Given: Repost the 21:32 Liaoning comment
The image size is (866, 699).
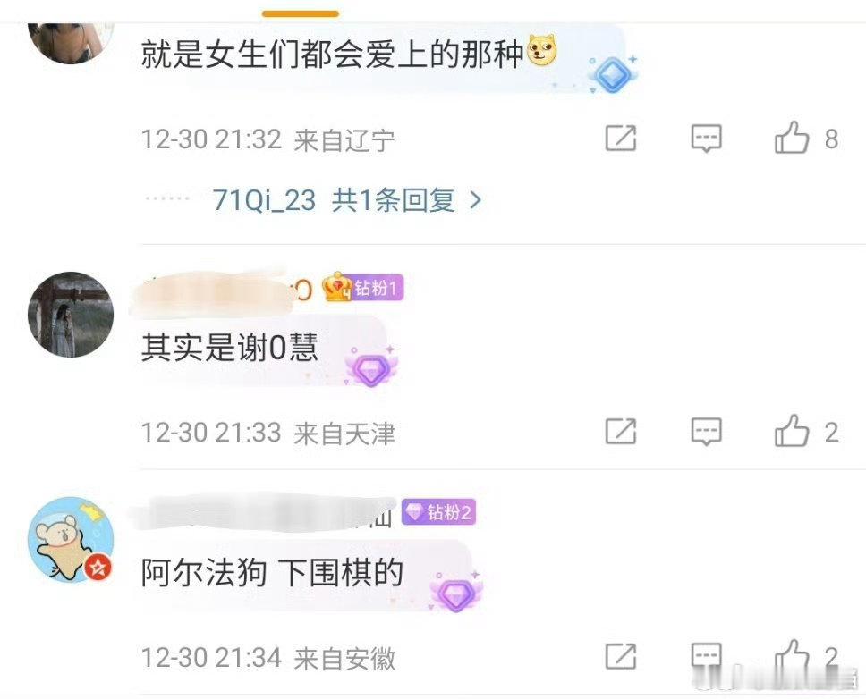Looking at the screenshot, I should tap(621, 138).
